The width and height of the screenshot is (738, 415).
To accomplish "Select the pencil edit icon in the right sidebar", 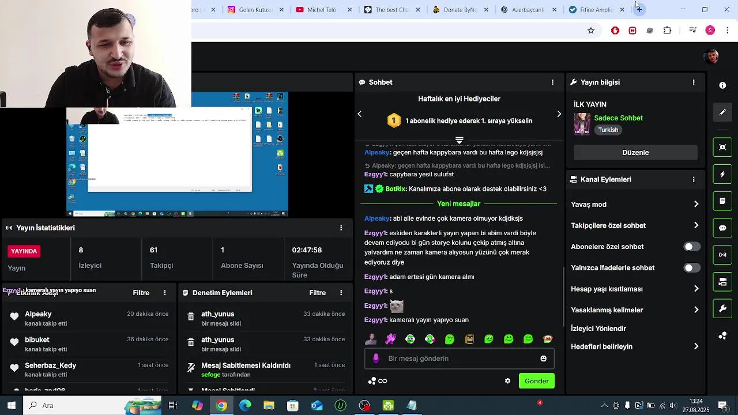I will pos(722,112).
